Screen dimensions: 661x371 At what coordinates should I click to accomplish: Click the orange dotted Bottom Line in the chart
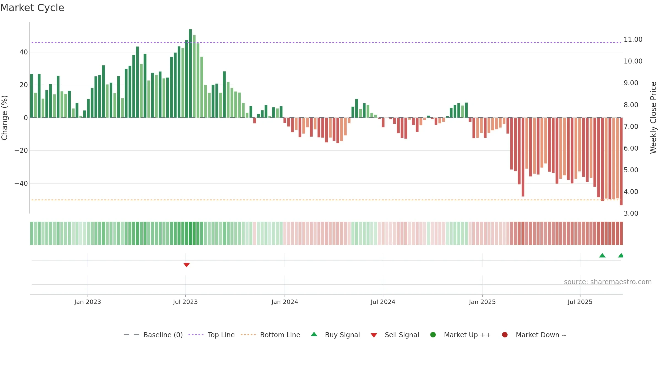pyautogui.click(x=326, y=200)
